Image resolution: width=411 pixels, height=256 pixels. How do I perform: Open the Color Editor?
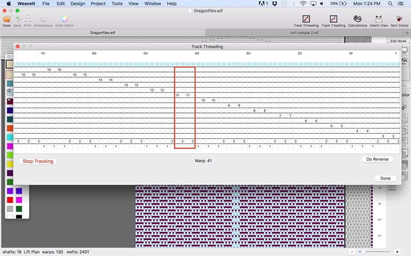[x=64, y=20]
